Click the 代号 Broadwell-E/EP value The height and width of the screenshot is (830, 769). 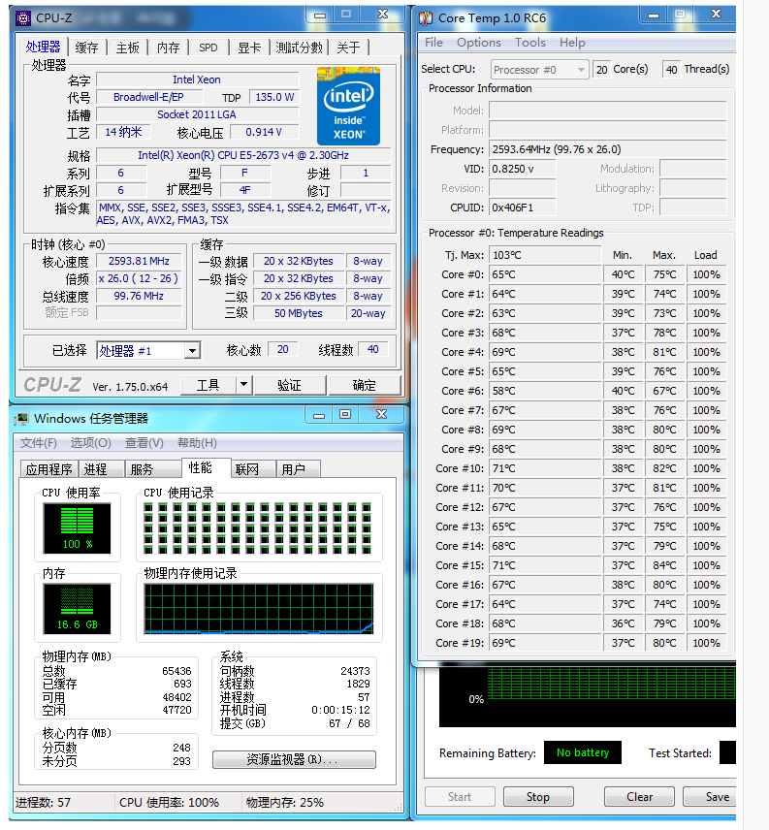coord(148,97)
